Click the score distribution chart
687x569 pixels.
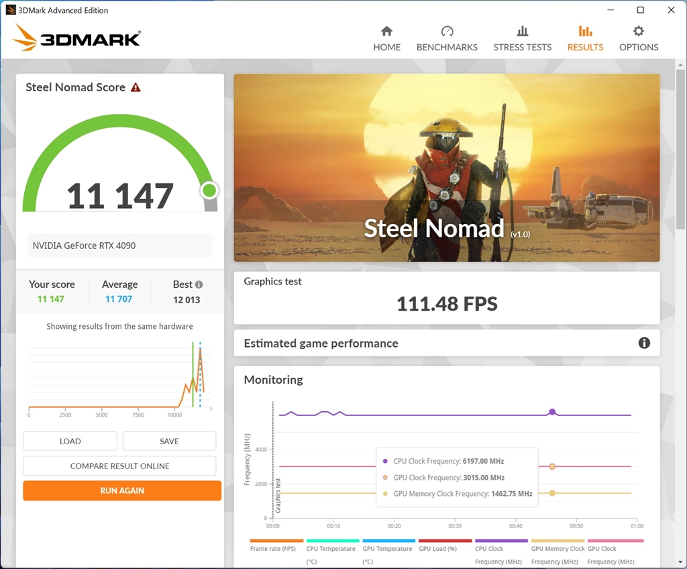point(119,379)
